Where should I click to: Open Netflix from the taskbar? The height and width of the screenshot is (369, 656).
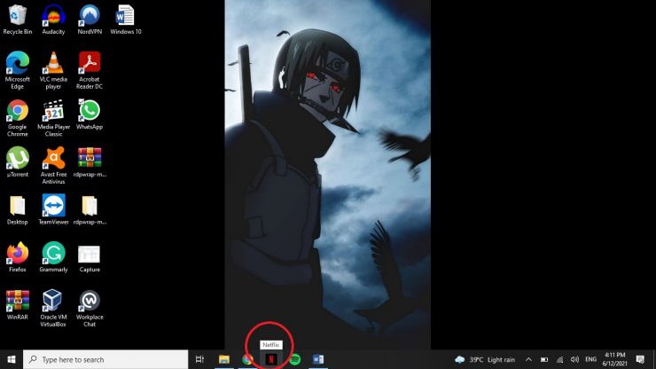coord(270,359)
